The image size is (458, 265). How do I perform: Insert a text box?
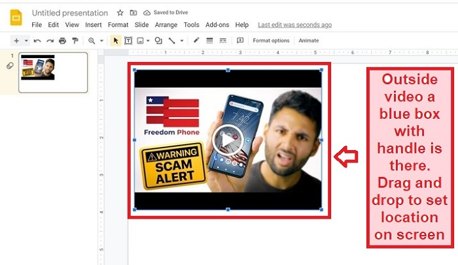coord(128,41)
